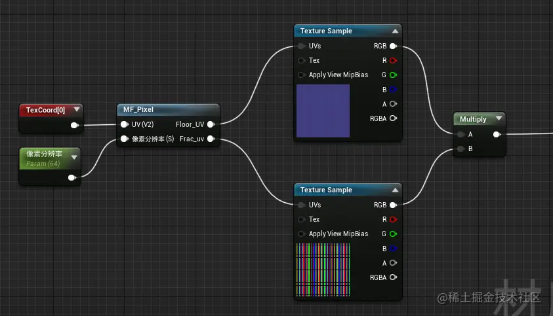This screenshot has height=316, width=553.
Task: Click the purple texture preview thumbnail
Action: point(323,111)
